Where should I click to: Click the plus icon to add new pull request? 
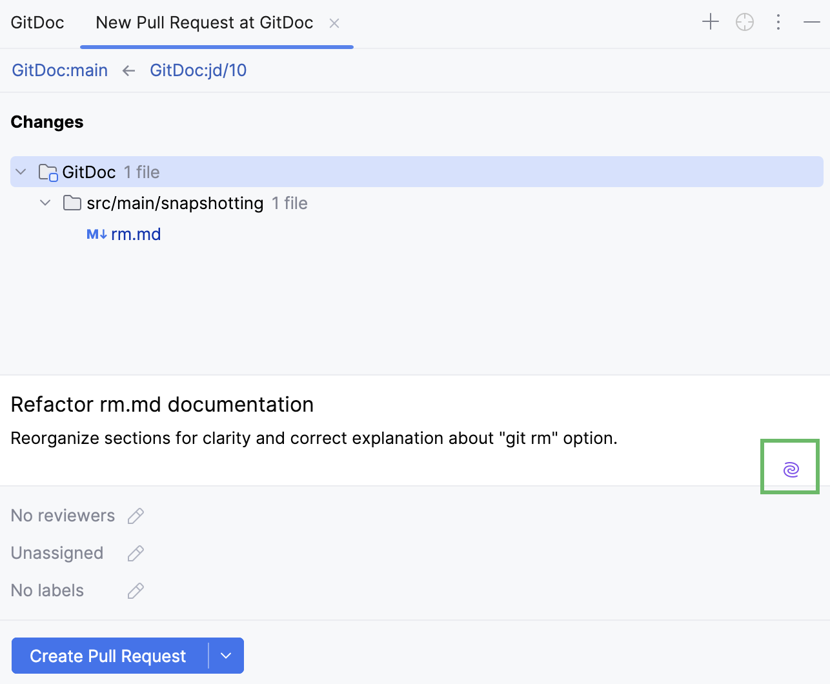[x=710, y=21]
